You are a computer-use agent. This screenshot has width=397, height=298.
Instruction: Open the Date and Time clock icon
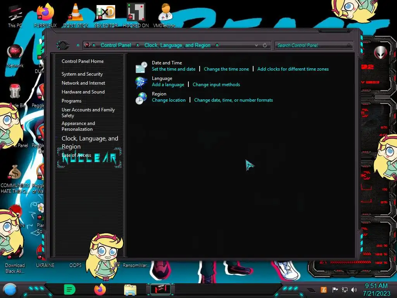coord(141,67)
